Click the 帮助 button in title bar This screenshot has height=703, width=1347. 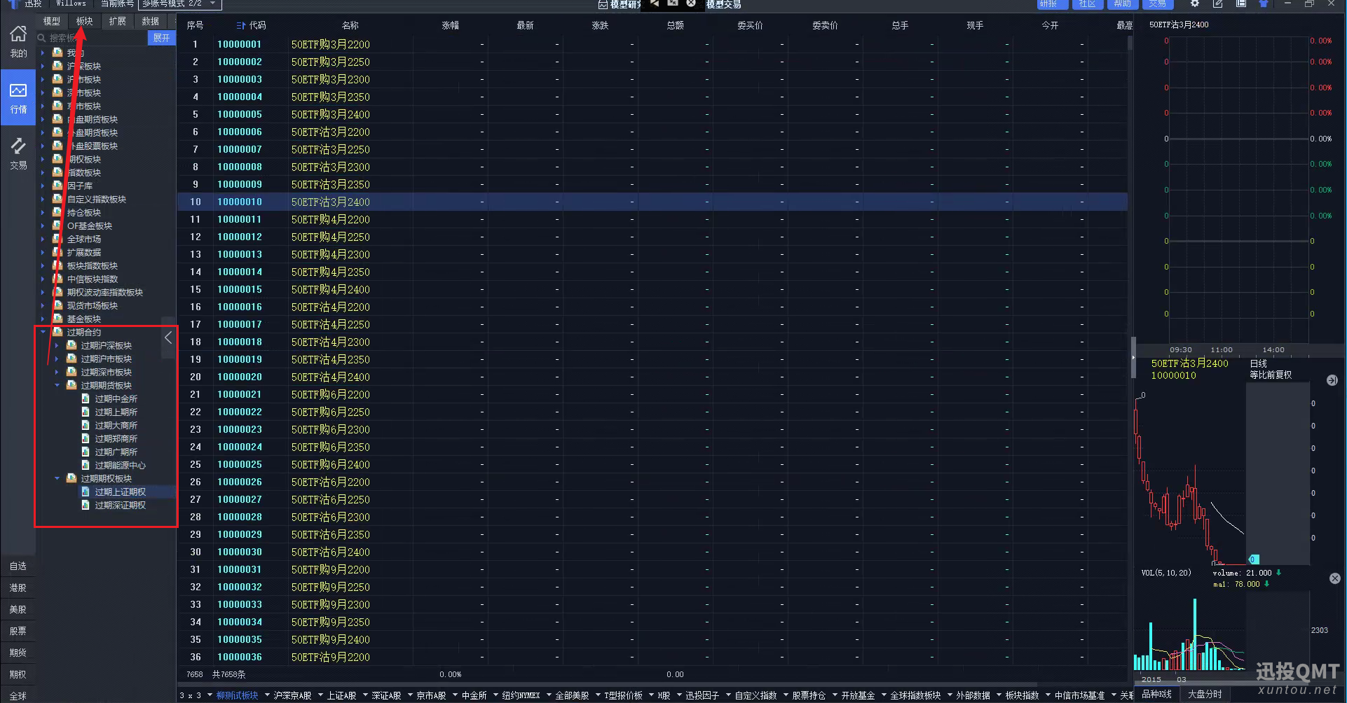click(1123, 4)
